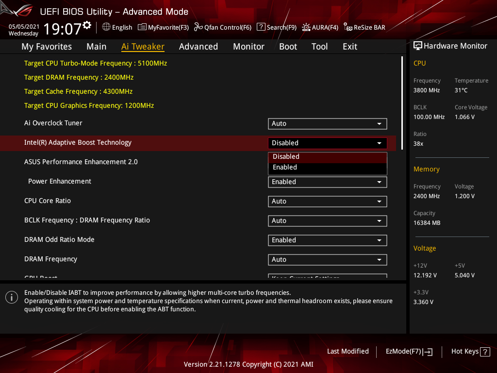This screenshot has height=373, width=497.
Task: Open AURA lighting icon
Action: [x=306, y=27]
